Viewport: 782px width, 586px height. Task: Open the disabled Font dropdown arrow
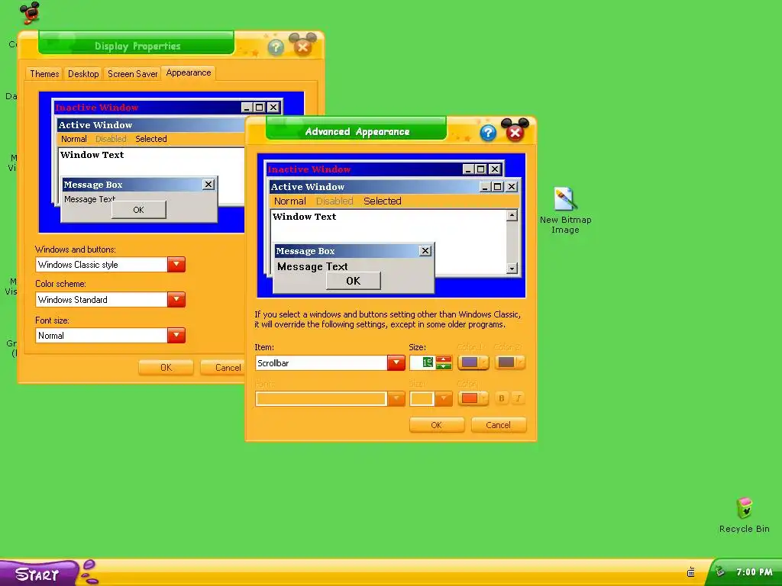tap(396, 398)
